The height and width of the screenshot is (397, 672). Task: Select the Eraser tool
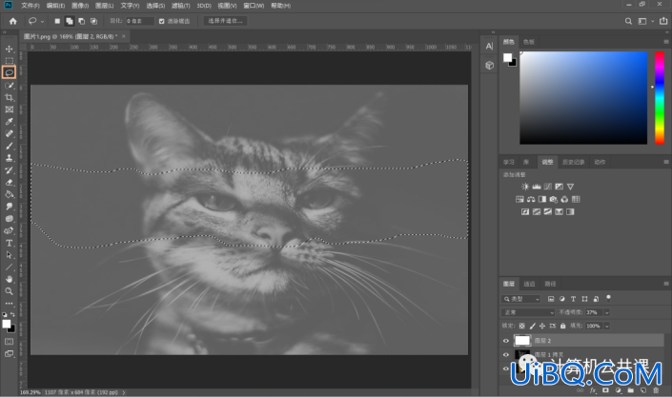pyautogui.click(x=9, y=182)
